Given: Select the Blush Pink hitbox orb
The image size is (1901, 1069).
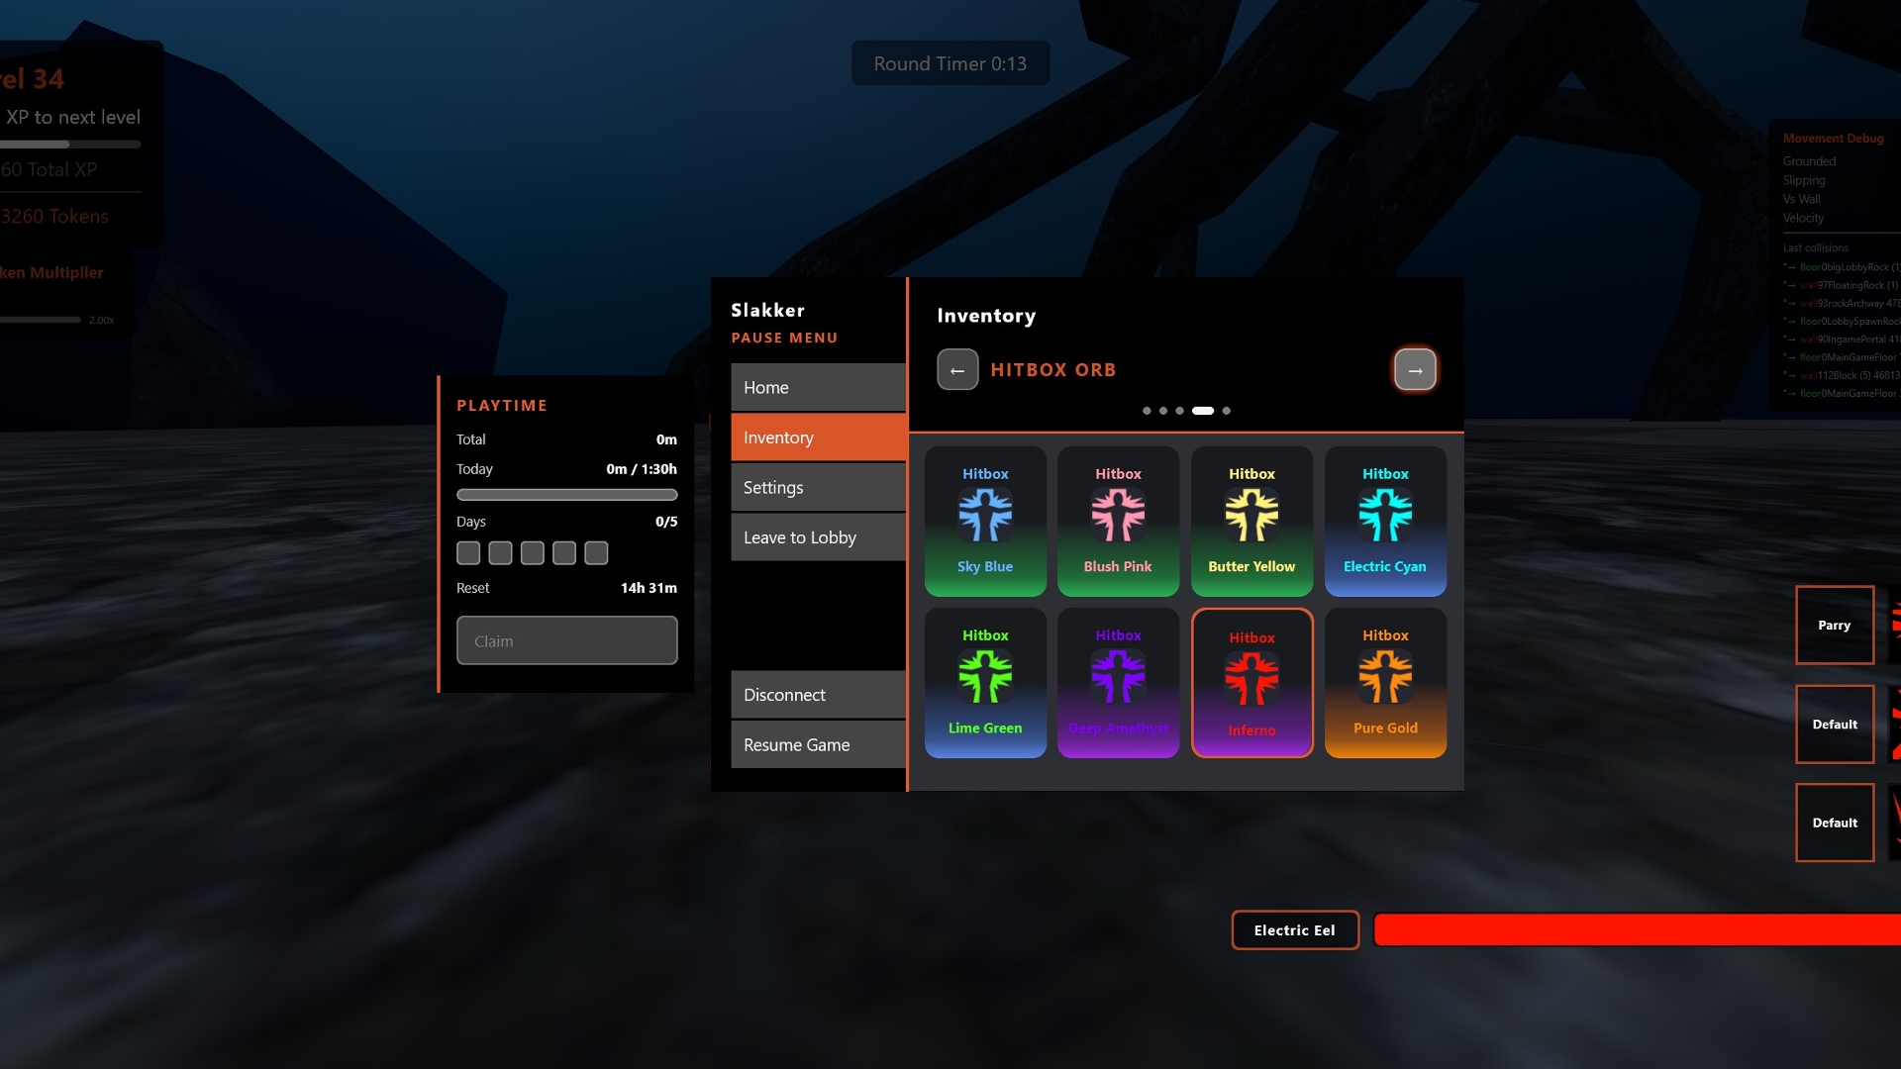Looking at the screenshot, I should [1118, 521].
